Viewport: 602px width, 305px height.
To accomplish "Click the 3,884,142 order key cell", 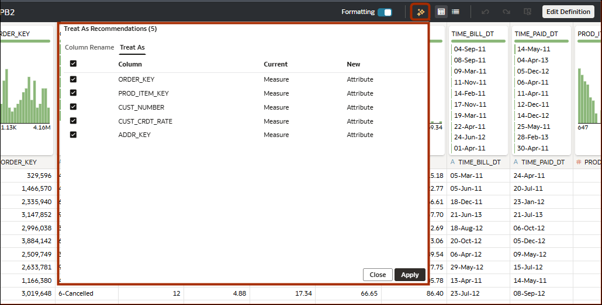I will click(x=27, y=241).
